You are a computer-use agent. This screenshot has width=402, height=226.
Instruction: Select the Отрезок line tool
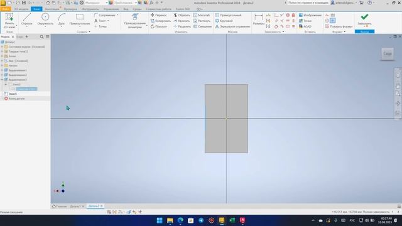(26, 20)
